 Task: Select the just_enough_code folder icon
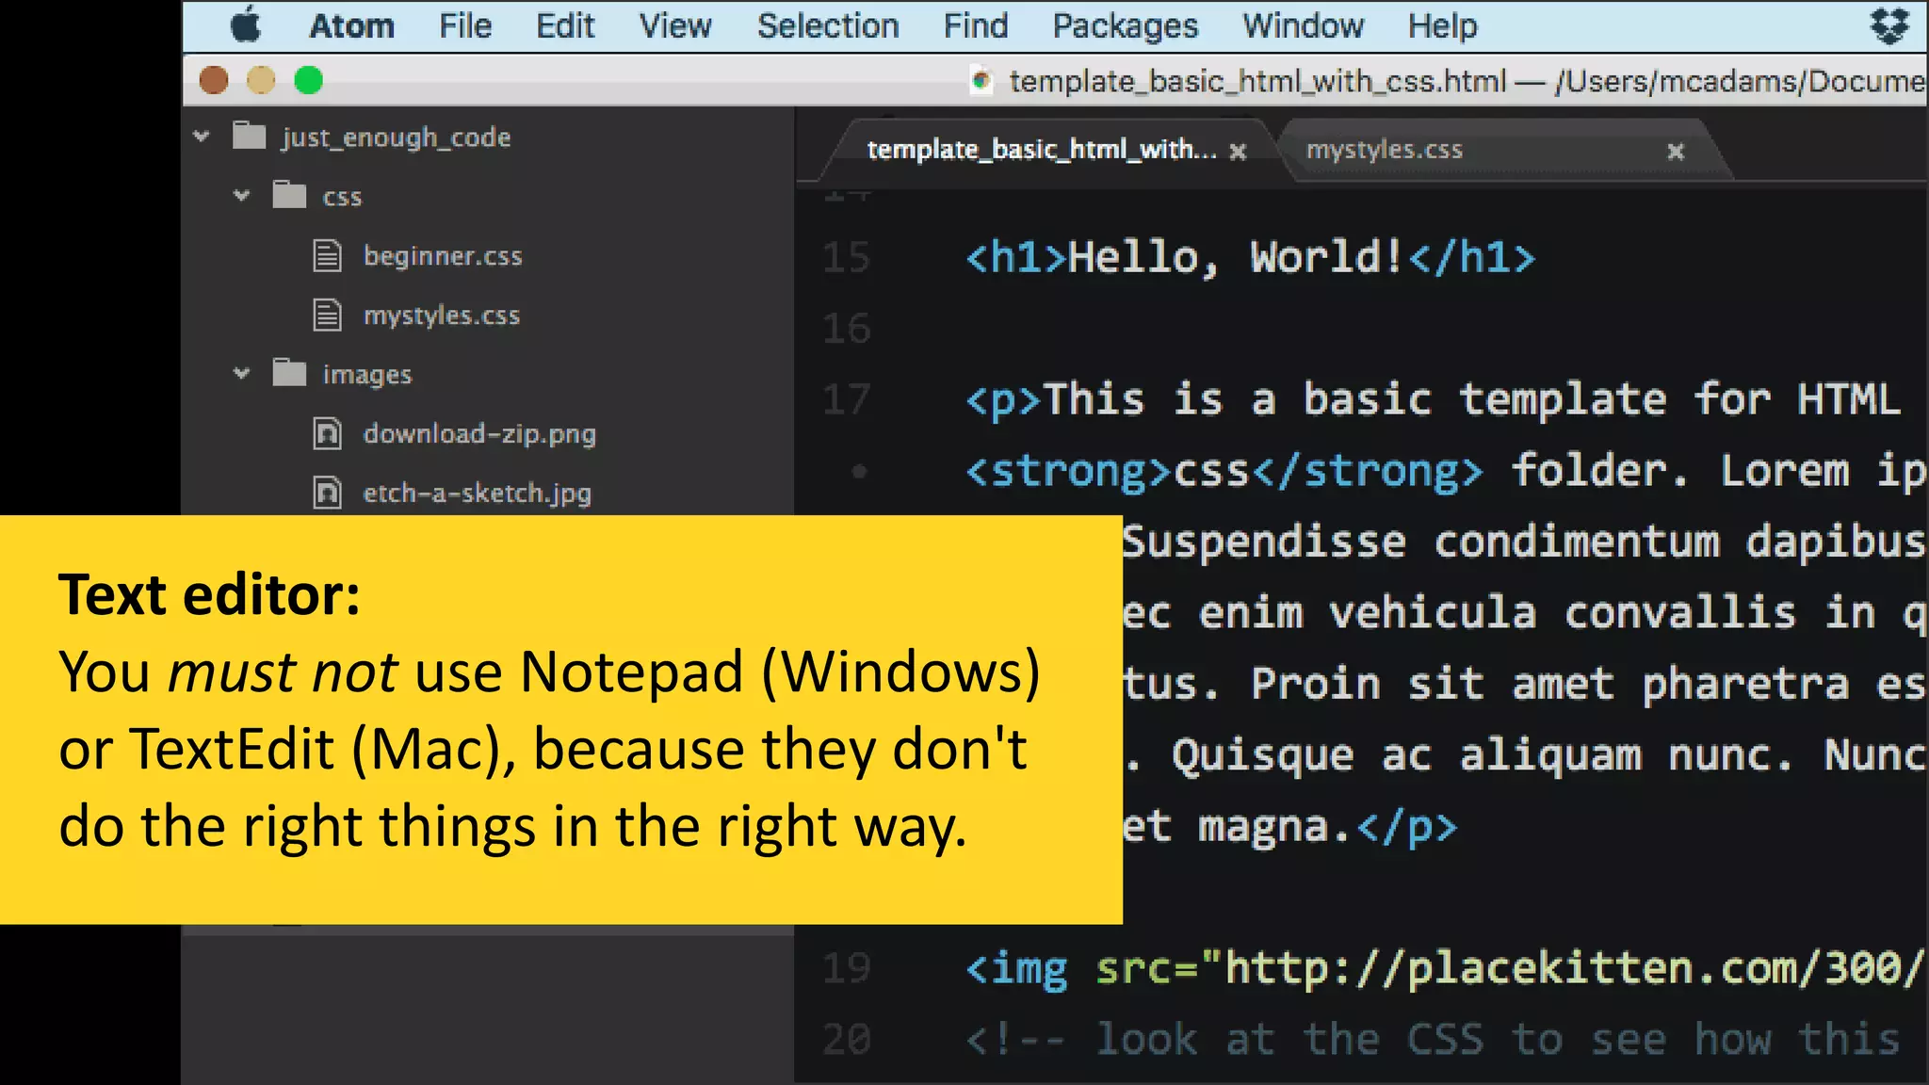coord(249,136)
